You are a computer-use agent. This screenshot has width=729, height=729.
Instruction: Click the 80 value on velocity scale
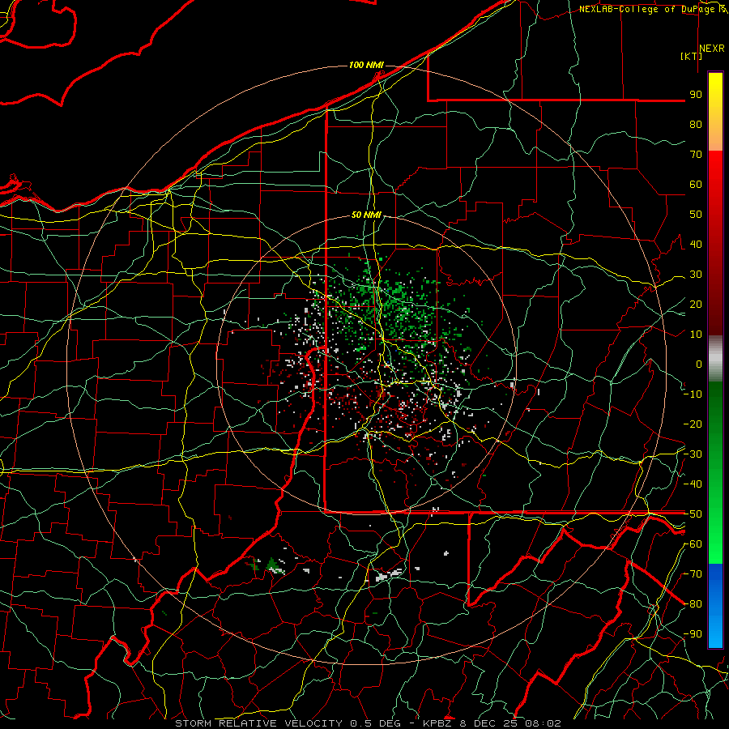coord(696,125)
